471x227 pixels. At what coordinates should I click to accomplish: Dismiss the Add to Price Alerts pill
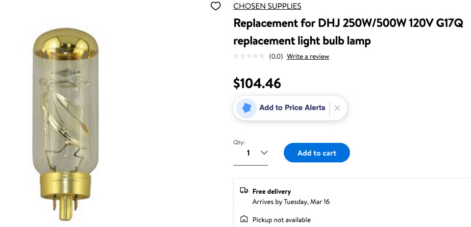point(337,108)
